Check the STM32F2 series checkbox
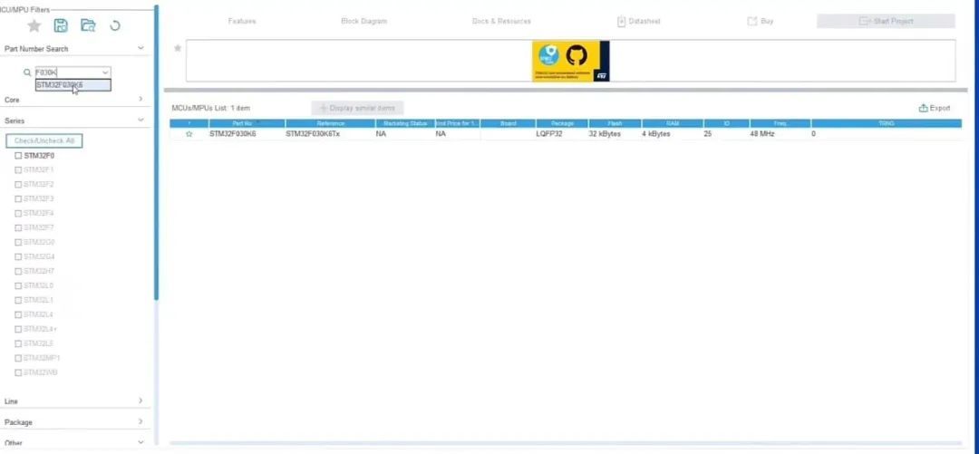Screen dimensions: 979x454 [x=18, y=184]
